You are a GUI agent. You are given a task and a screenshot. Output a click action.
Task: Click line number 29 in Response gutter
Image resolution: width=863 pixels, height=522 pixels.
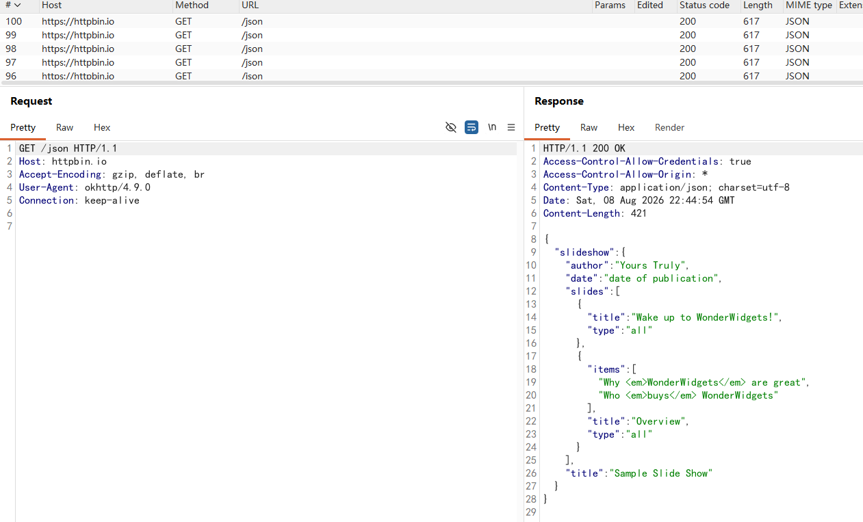pos(532,512)
